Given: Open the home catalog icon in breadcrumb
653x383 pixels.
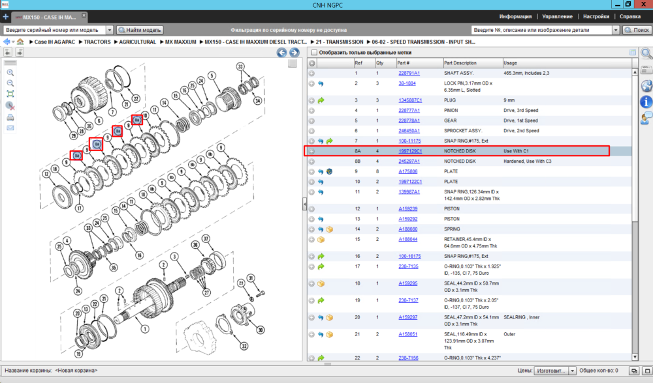Looking at the screenshot, I should (20, 42).
